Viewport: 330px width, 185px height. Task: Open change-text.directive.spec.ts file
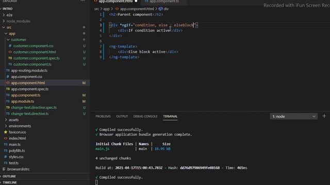(x=34, y=107)
